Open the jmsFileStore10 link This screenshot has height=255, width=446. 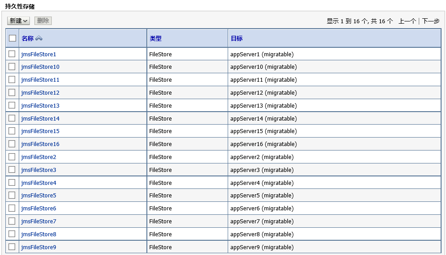coord(40,67)
